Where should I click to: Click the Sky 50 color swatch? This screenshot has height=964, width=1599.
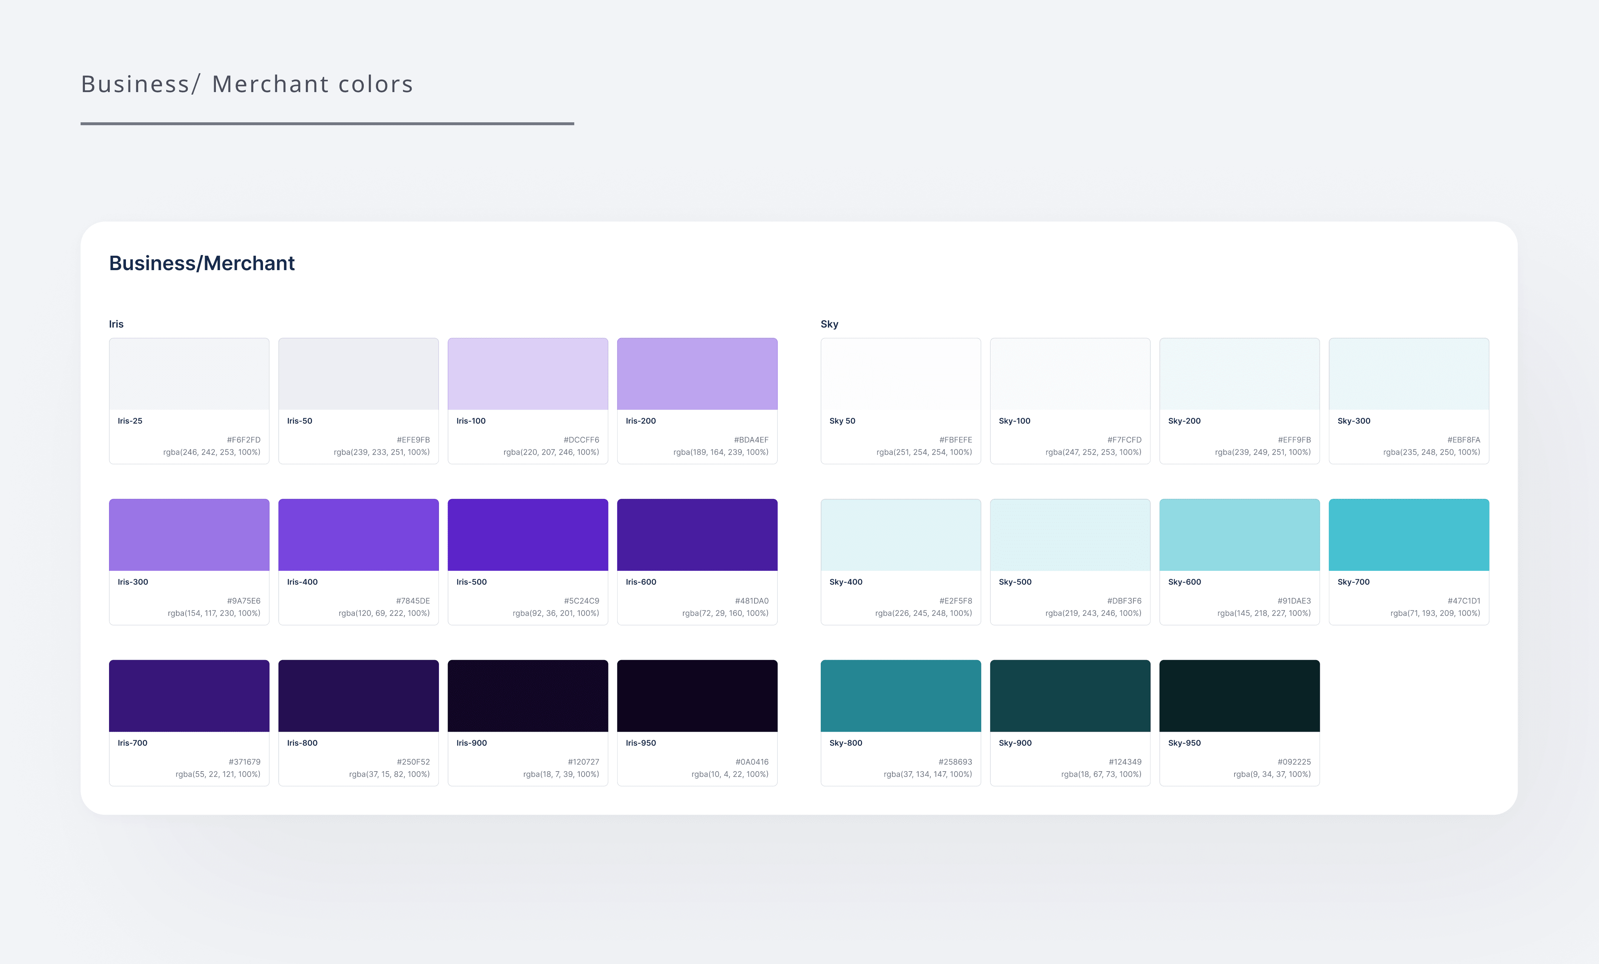pyautogui.click(x=901, y=374)
